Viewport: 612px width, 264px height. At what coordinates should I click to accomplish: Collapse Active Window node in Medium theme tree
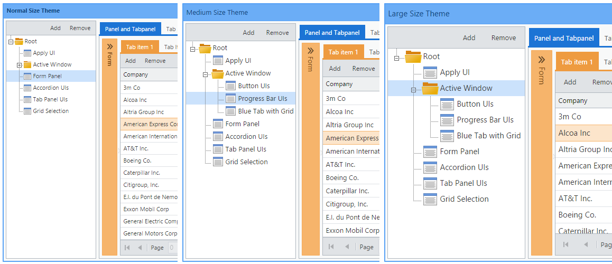tap(205, 75)
